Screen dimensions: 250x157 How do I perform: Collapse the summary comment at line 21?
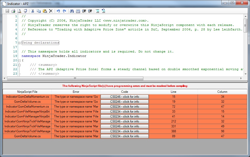click(x=20, y=65)
